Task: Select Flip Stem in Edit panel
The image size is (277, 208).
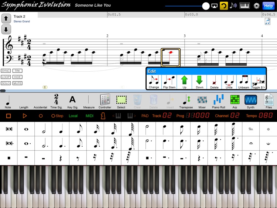Action: click(169, 82)
